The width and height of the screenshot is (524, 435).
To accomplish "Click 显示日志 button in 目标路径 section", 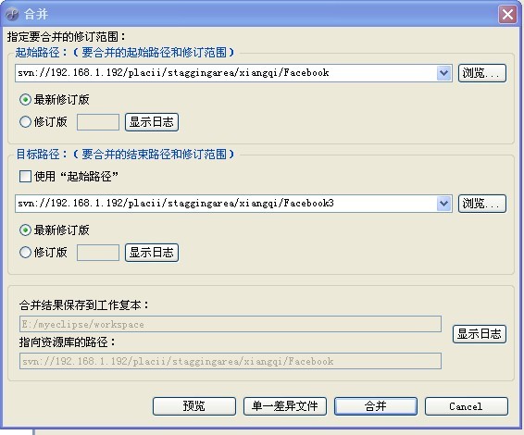I will coord(152,253).
